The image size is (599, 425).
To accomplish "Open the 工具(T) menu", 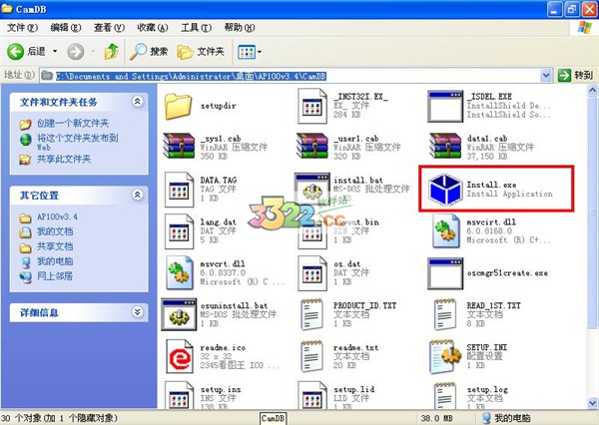I will (196, 28).
